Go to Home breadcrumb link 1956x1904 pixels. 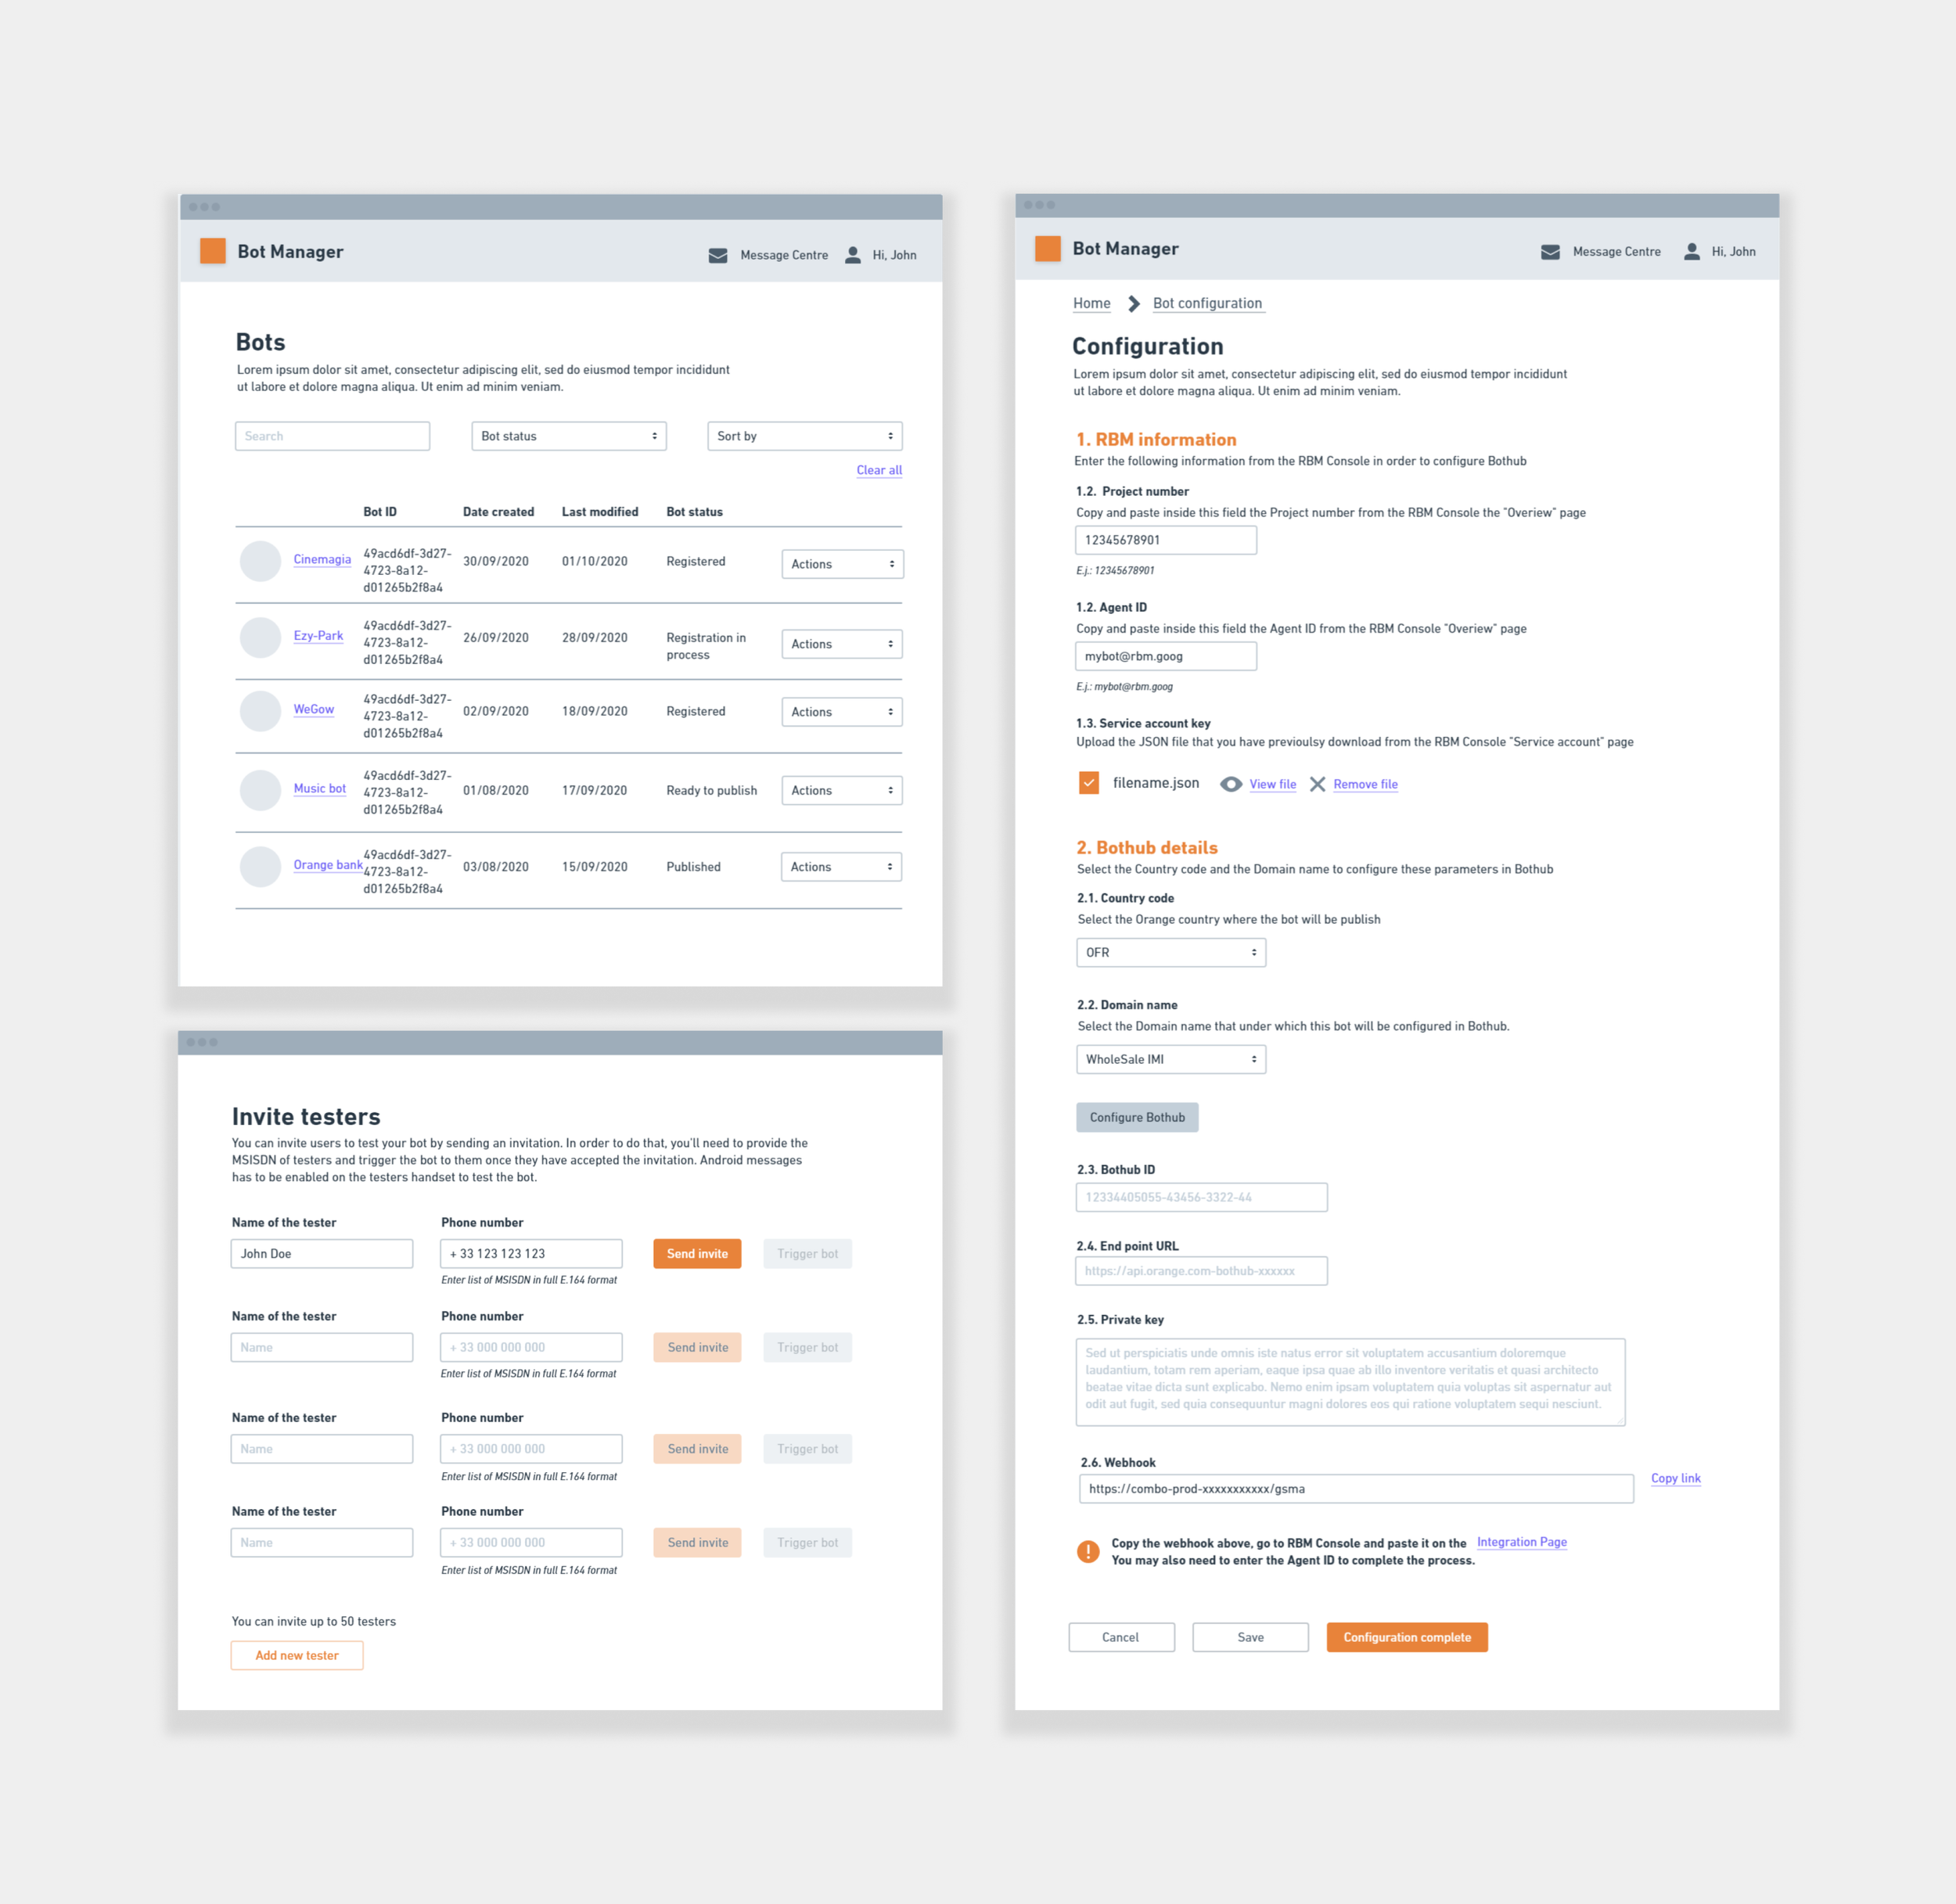[1091, 303]
